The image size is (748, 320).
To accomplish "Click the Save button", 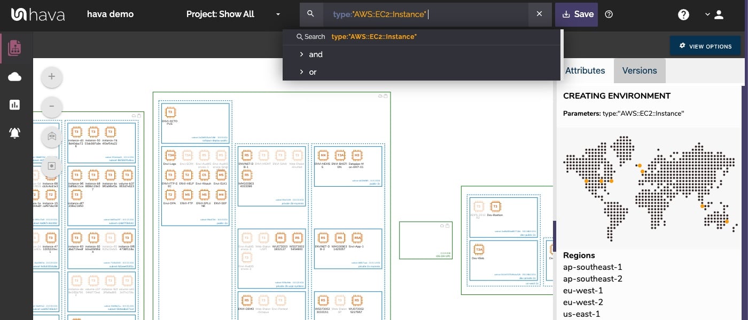I will (x=576, y=14).
